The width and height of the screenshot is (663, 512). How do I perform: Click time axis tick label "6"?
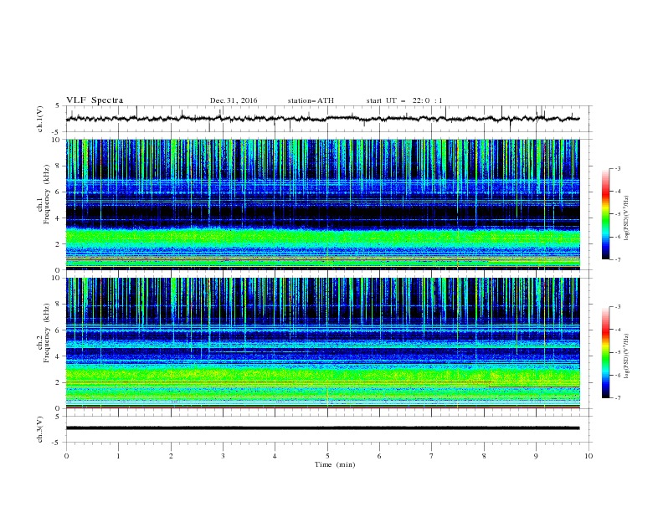coord(379,456)
